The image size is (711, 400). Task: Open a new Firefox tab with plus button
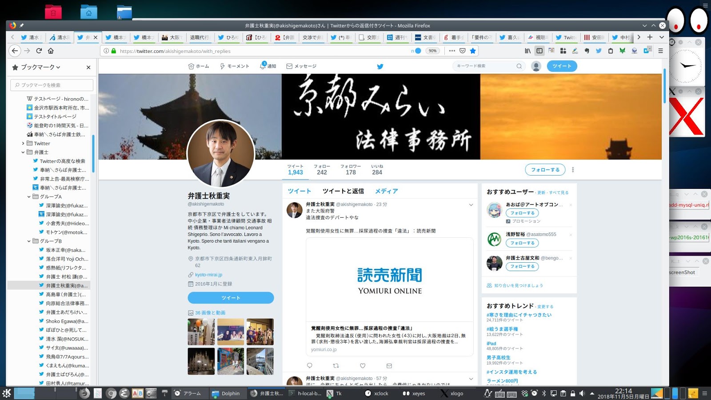(650, 37)
